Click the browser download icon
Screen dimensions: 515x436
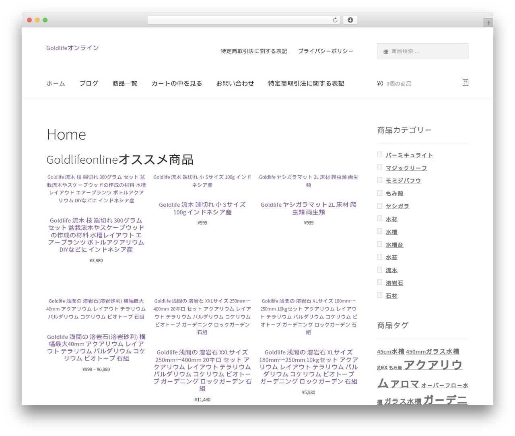click(x=350, y=20)
